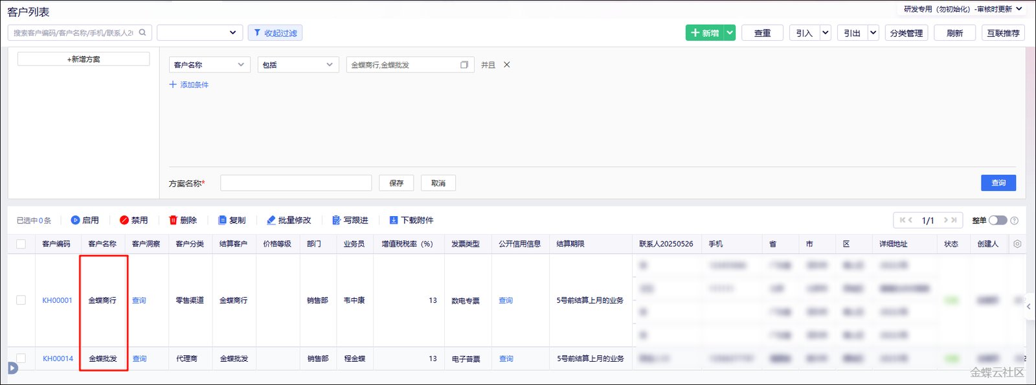Click the 客户编码 column header
The height and width of the screenshot is (385, 1036).
pos(56,244)
